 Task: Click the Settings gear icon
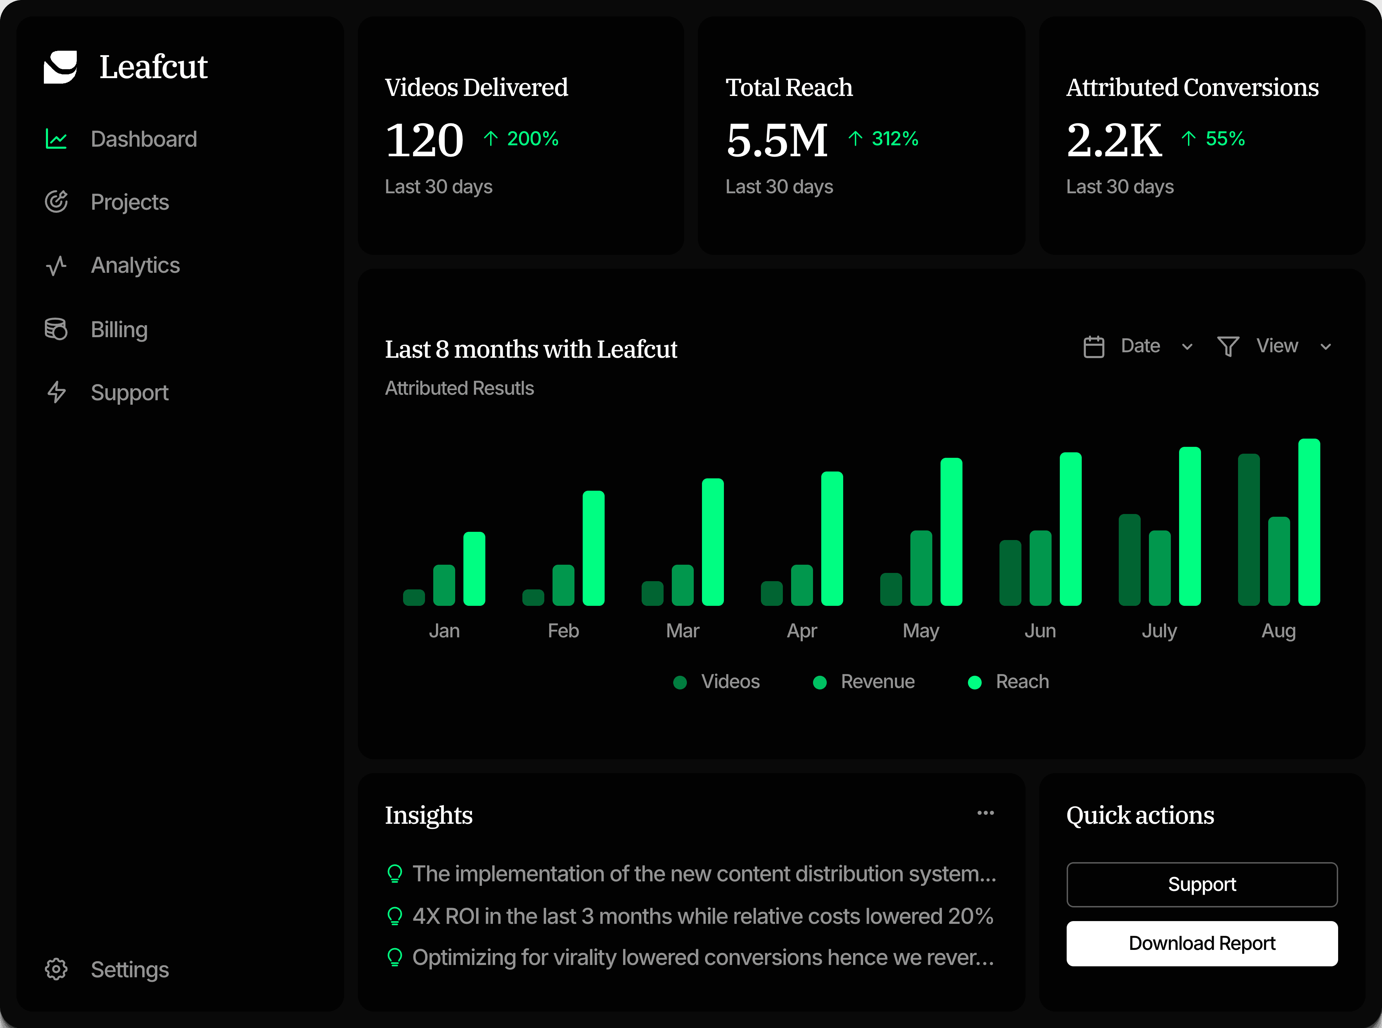pos(56,969)
